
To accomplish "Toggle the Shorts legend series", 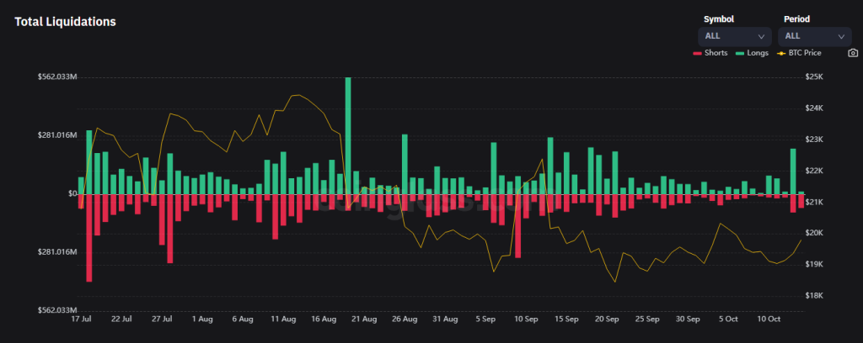I will (710, 53).
